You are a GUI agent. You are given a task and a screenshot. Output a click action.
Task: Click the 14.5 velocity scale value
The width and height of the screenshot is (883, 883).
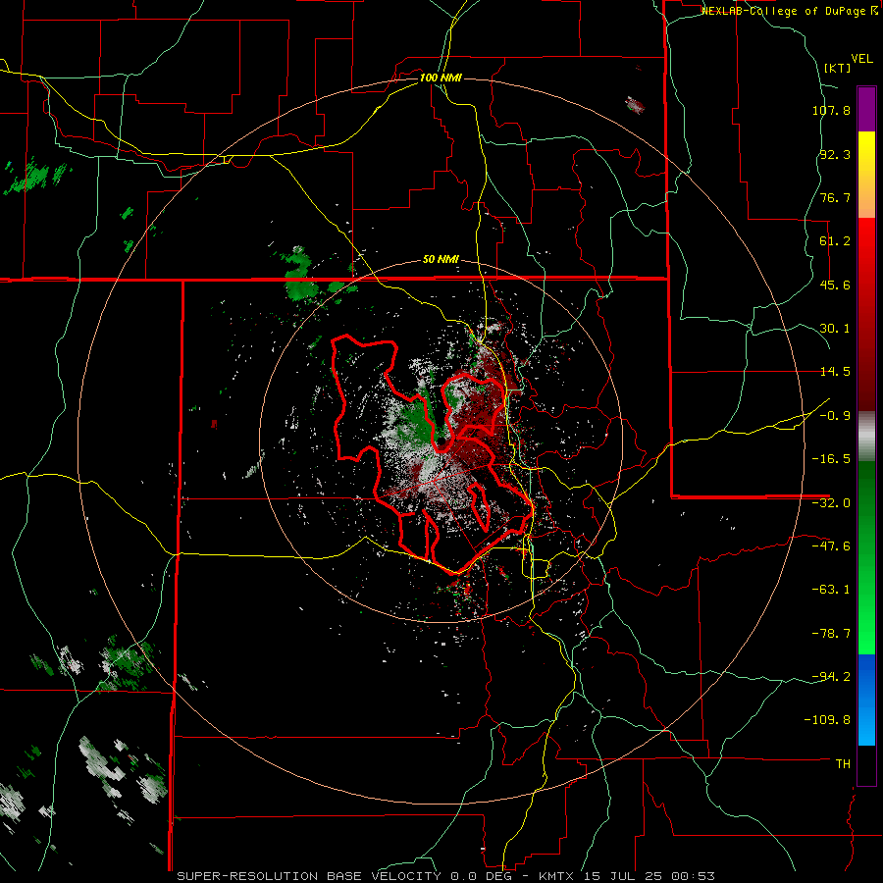tap(835, 372)
